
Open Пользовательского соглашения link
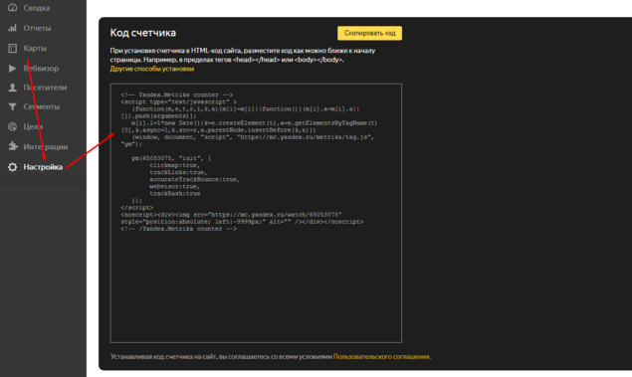click(x=381, y=356)
